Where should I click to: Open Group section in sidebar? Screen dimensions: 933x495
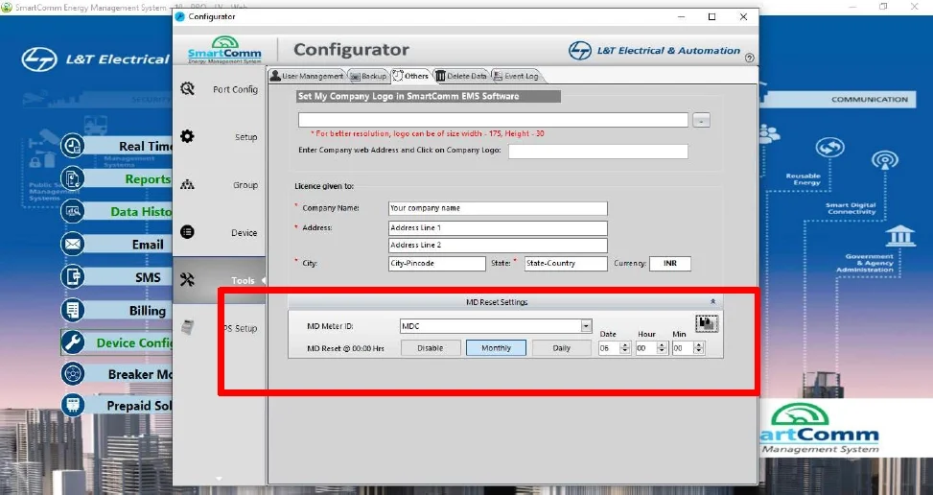[x=220, y=185]
